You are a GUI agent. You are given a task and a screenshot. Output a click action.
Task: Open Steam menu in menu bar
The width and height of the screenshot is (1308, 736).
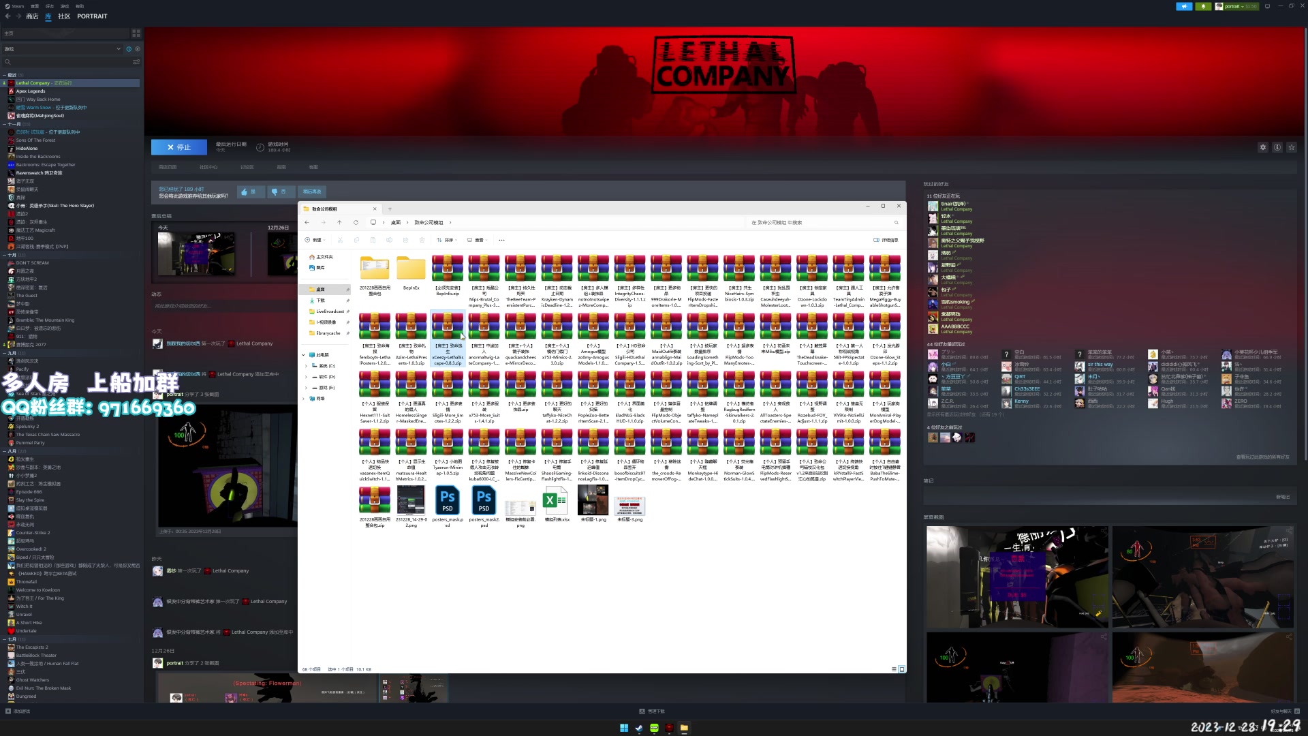14,6
